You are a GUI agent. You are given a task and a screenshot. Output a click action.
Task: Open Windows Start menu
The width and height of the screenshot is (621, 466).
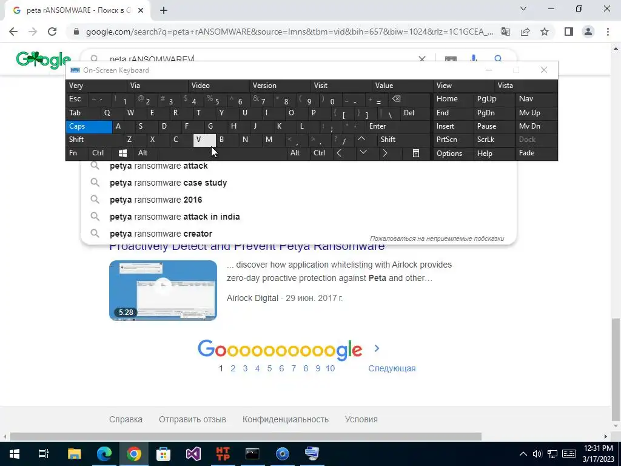(15, 454)
